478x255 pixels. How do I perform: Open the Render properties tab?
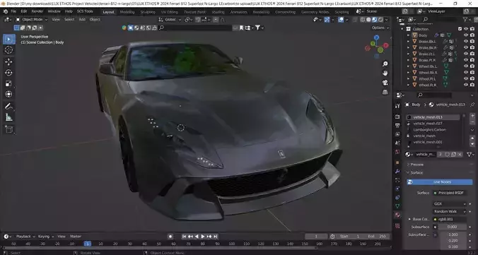(x=397, y=117)
